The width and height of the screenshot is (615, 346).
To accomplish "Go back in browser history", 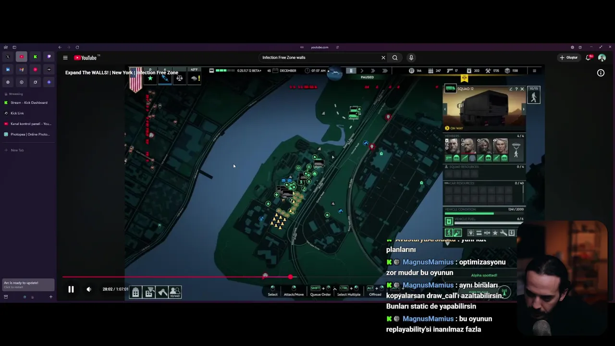I will 60,47.
